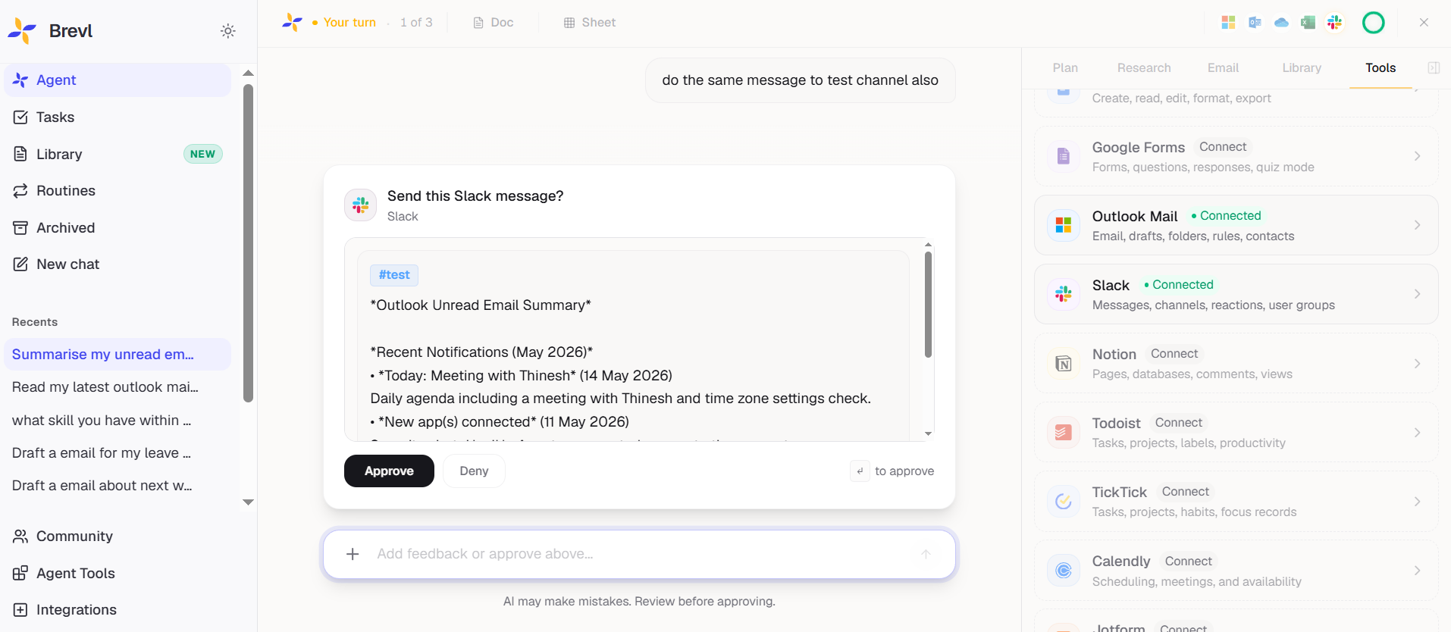Open the Outlook connector icon in the top bar
1451x632 pixels.
point(1255,23)
